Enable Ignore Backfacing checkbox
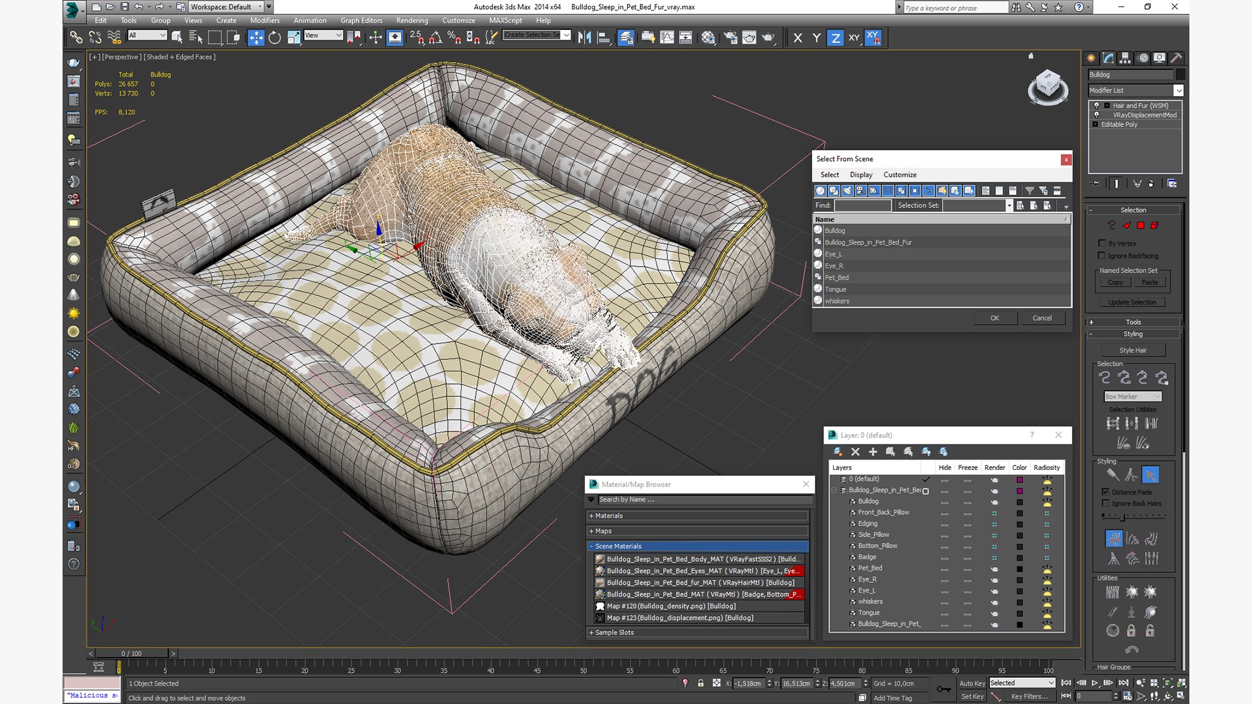Viewport: 1252px width, 704px height. [x=1102, y=256]
